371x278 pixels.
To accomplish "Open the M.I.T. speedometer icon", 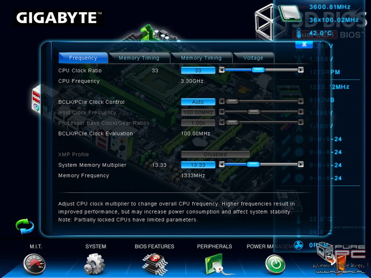I will point(35,264).
